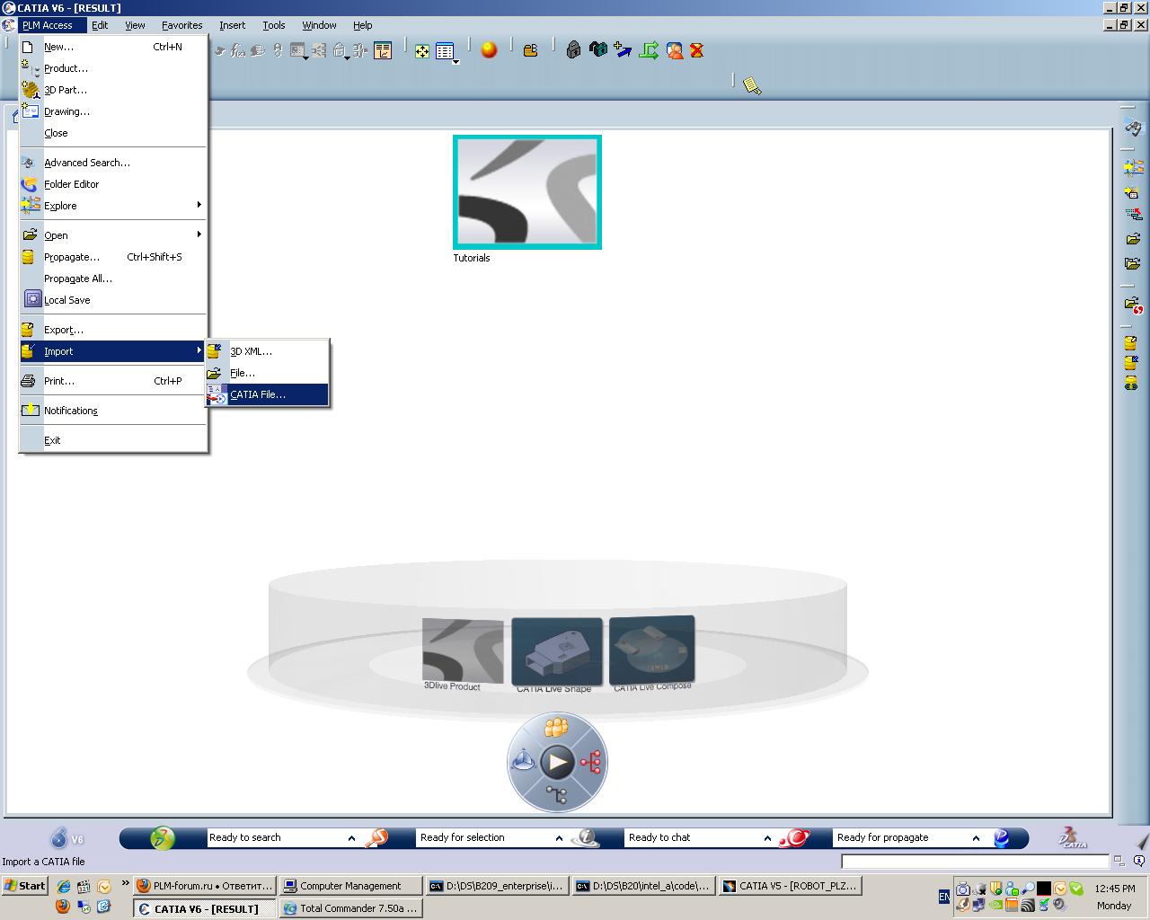The image size is (1150, 920).
Task: Click the power input command field
Action: 975,862
